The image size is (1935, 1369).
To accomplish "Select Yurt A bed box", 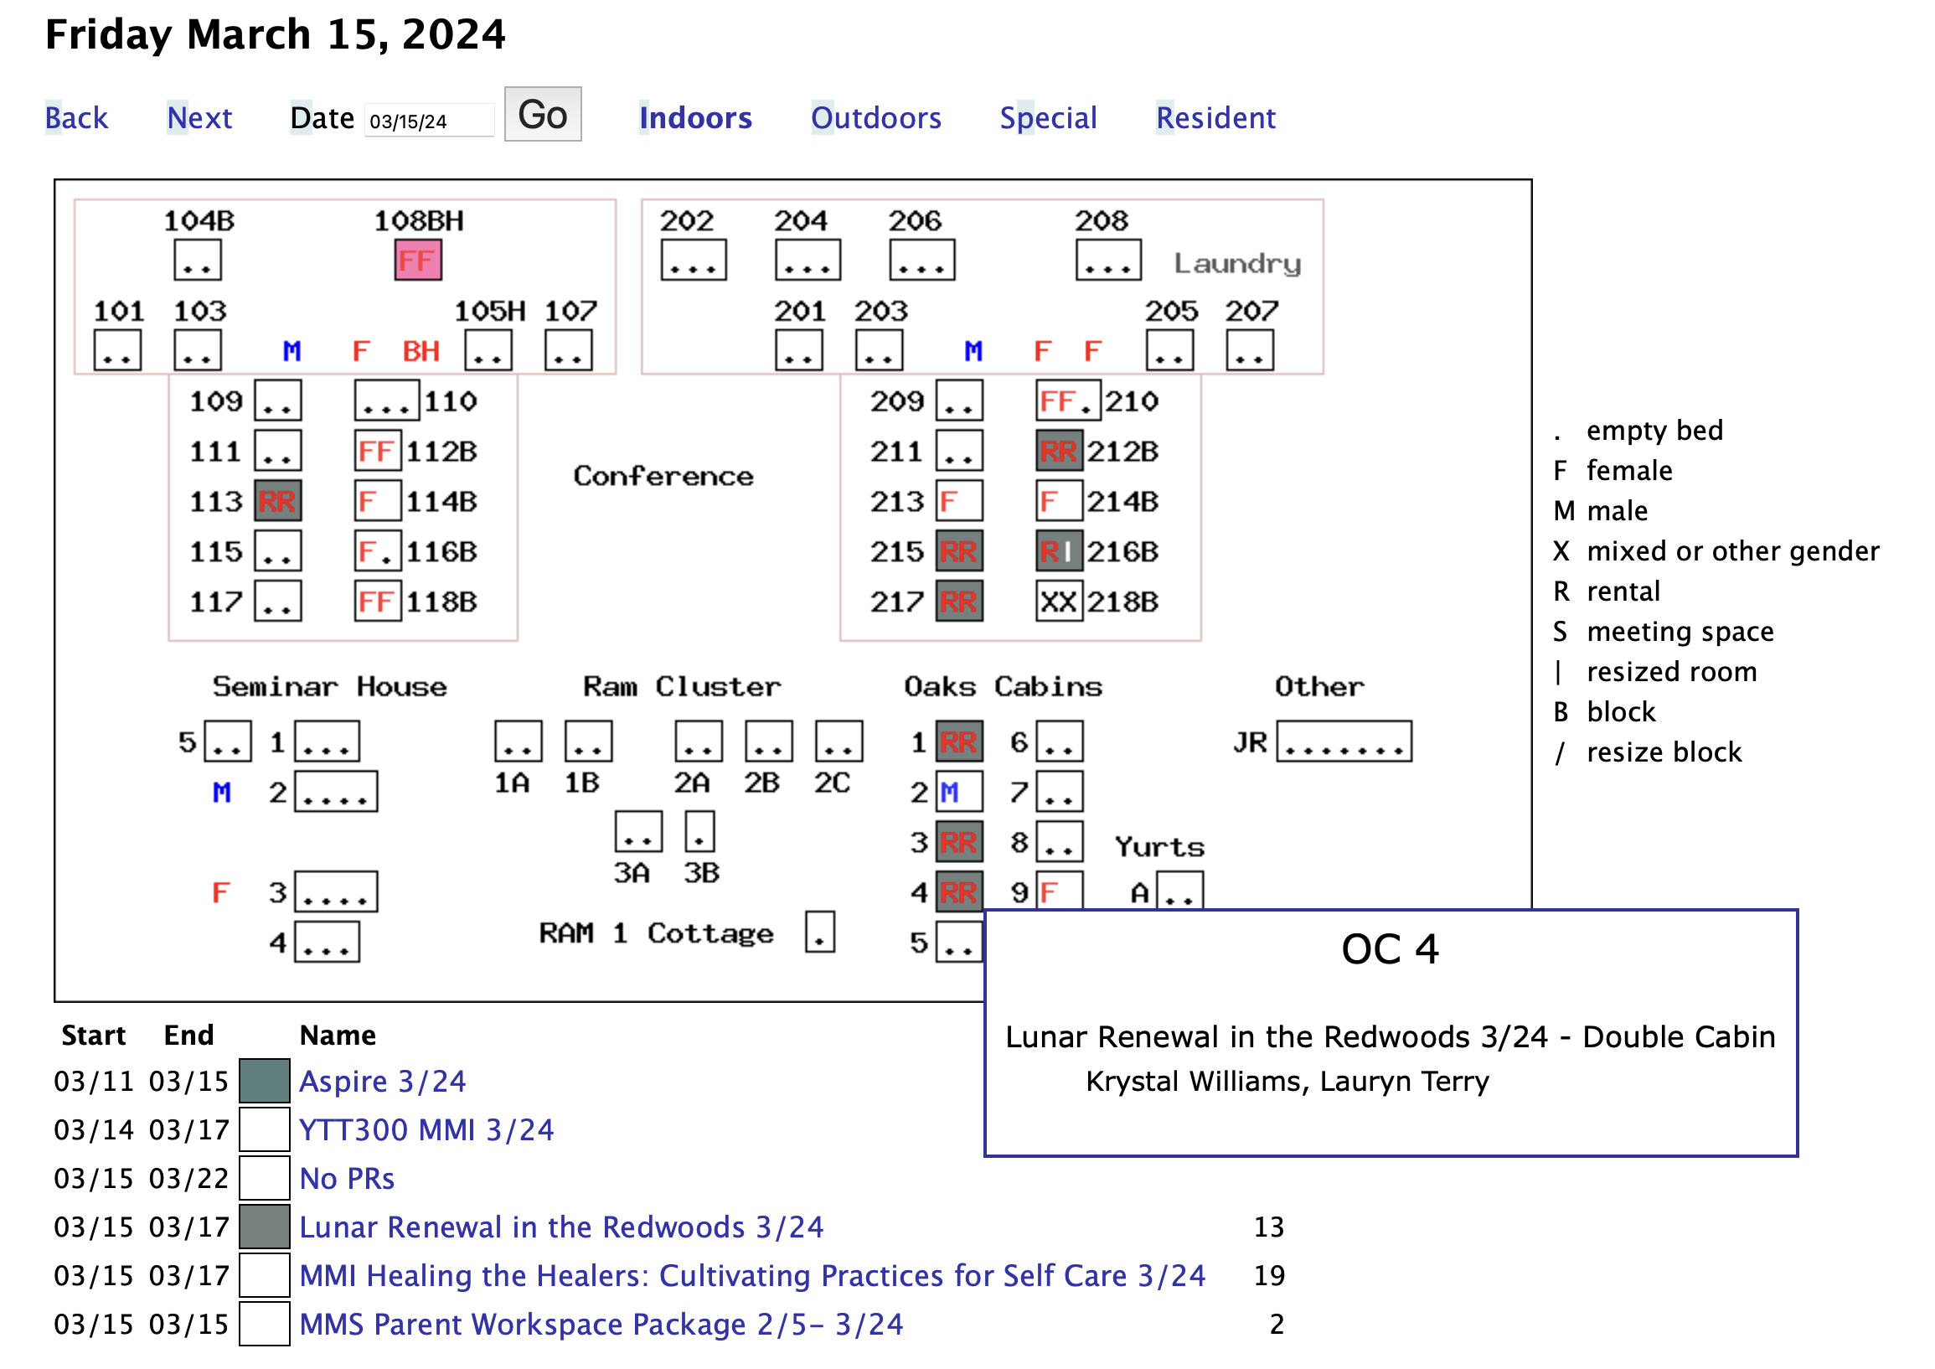I will [x=1179, y=891].
